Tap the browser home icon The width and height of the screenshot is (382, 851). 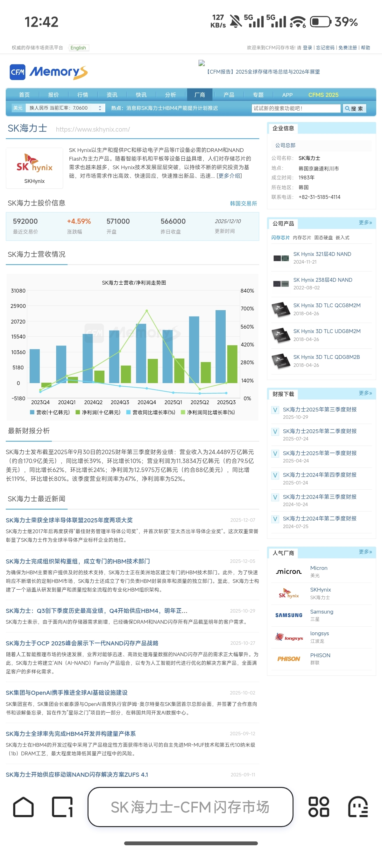click(x=24, y=807)
